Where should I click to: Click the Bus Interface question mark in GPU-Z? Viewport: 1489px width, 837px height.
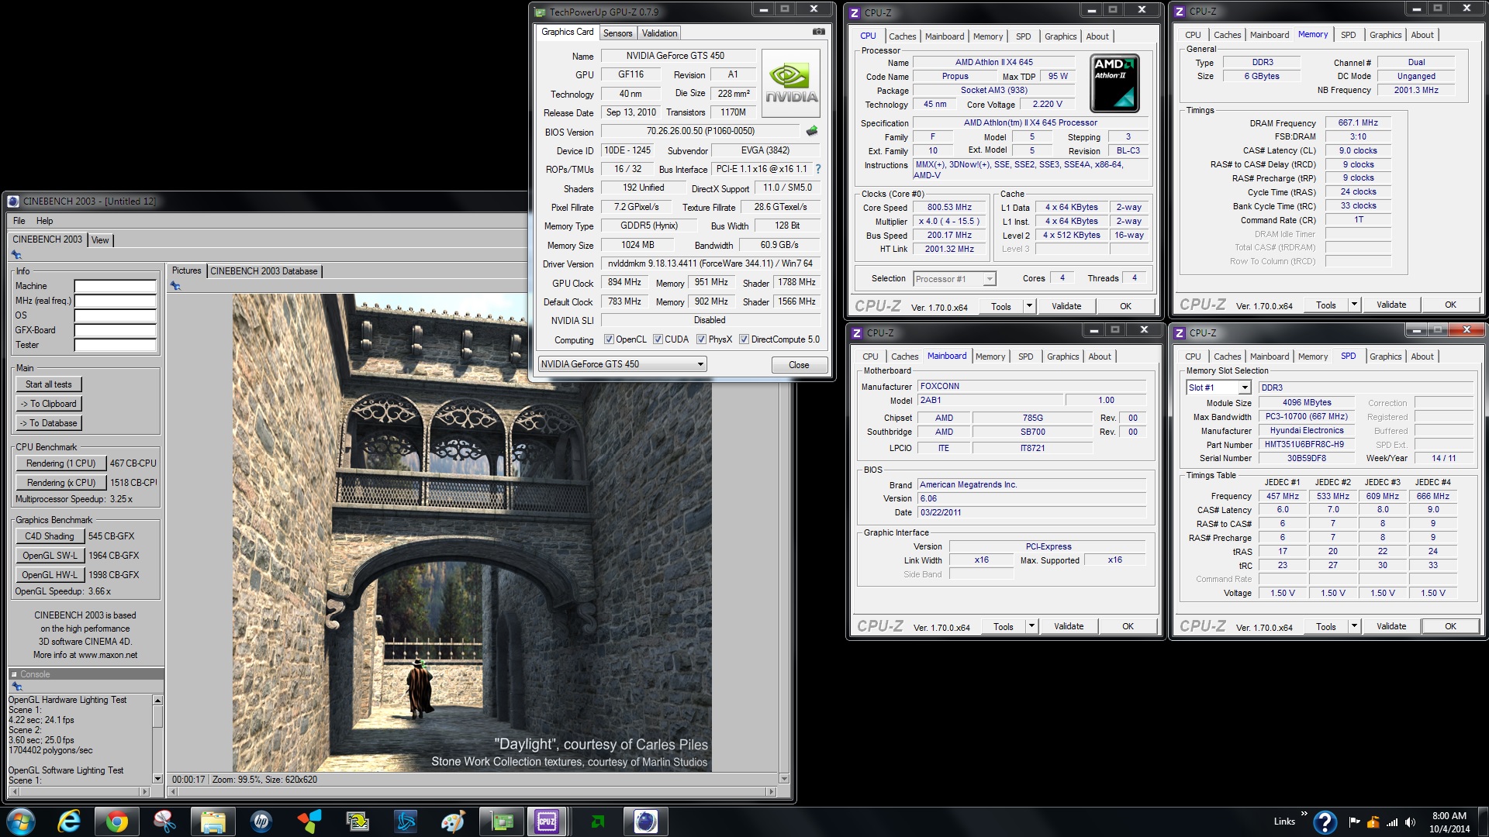click(817, 169)
